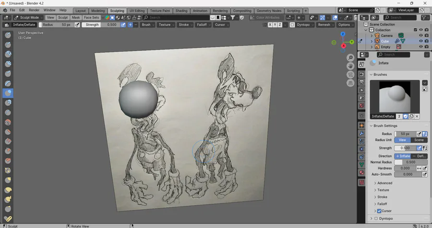Open the Texture checker properties tab
The height and width of the screenshot is (228, 432).
click(x=362, y=182)
